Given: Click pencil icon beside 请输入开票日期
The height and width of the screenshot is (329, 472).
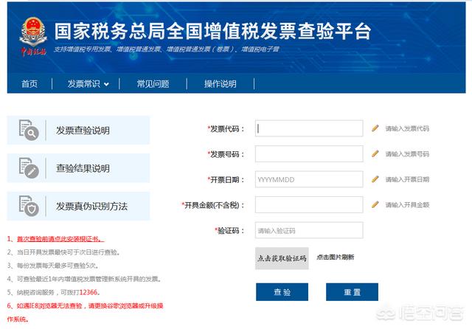Looking at the screenshot, I should pyautogui.click(x=375, y=179).
